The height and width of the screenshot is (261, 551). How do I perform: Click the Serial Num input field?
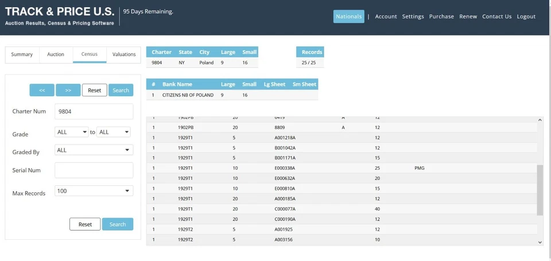(94, 170)
